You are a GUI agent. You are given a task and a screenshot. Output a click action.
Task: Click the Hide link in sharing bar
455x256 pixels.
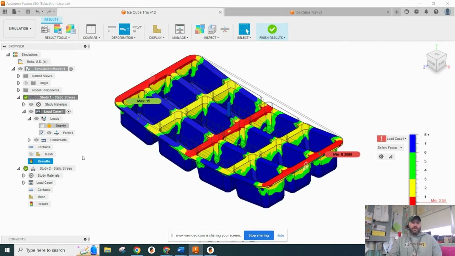(x=280, y=235)
